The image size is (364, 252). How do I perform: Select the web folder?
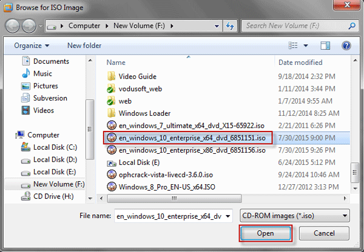119,101
